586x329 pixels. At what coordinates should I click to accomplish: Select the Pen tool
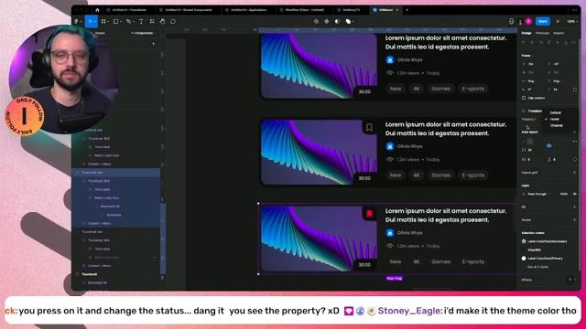click(128, 22)
